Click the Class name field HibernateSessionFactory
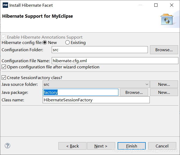This screenshot has width=180, height=155. (96, 100)
